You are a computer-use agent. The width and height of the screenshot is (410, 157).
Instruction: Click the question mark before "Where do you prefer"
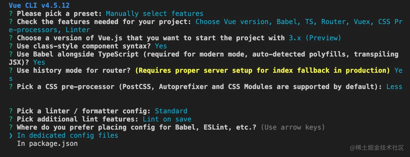click(x=11, y=128)
